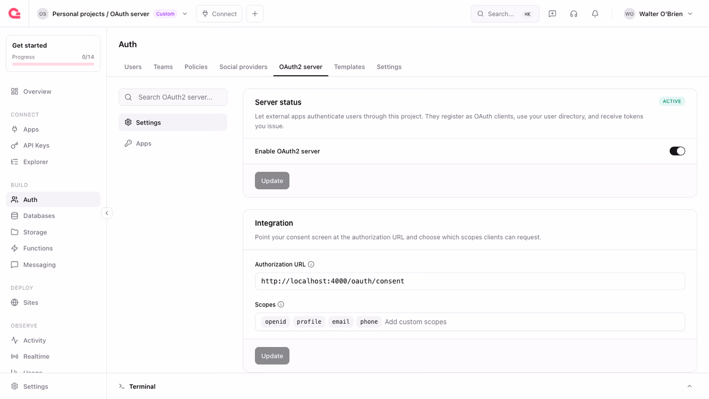Screen dimensions: 709x399
Task: Switch to the Users tab
Action: coord(133,67)
